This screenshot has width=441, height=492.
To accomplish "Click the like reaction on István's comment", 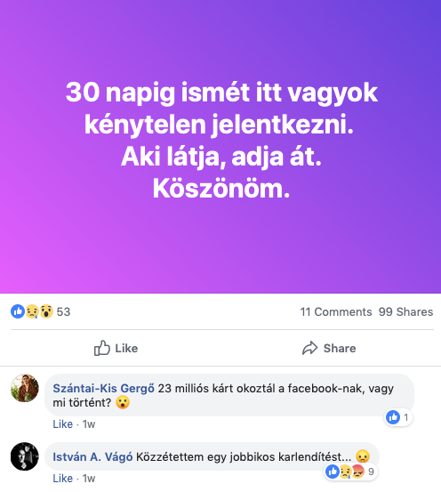I will (x=333, y=472).
